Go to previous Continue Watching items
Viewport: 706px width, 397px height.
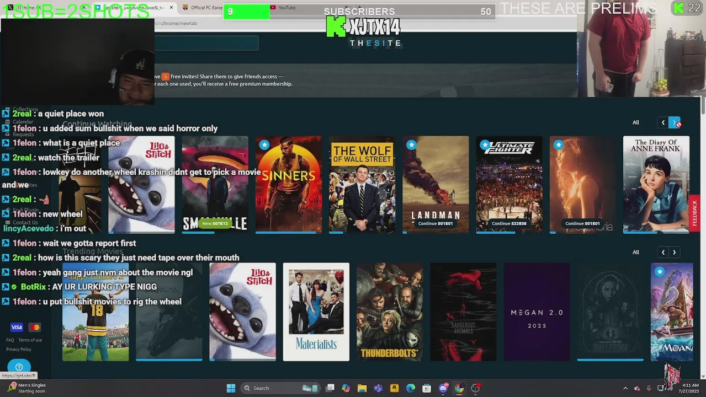[x=663, y=122]
